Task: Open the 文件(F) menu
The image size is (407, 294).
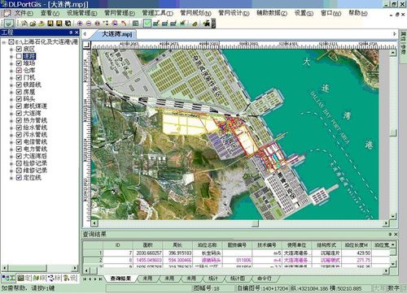Action: (24, 13)
